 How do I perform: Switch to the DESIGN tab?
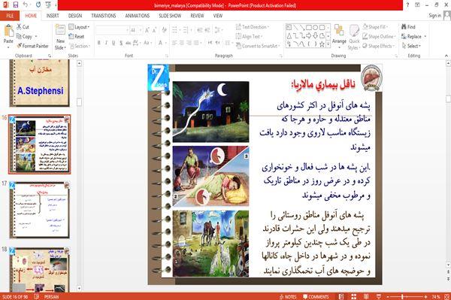tap(75, 16)
